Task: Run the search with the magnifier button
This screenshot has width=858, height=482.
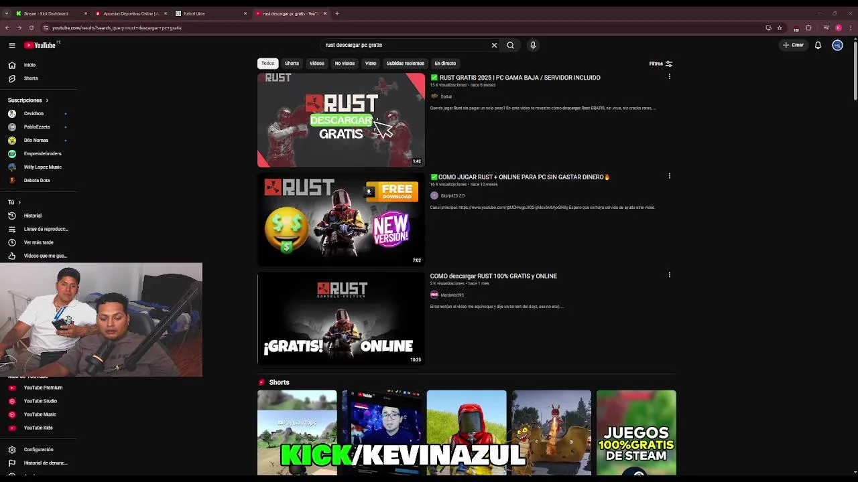Action: tap(511, 45)
